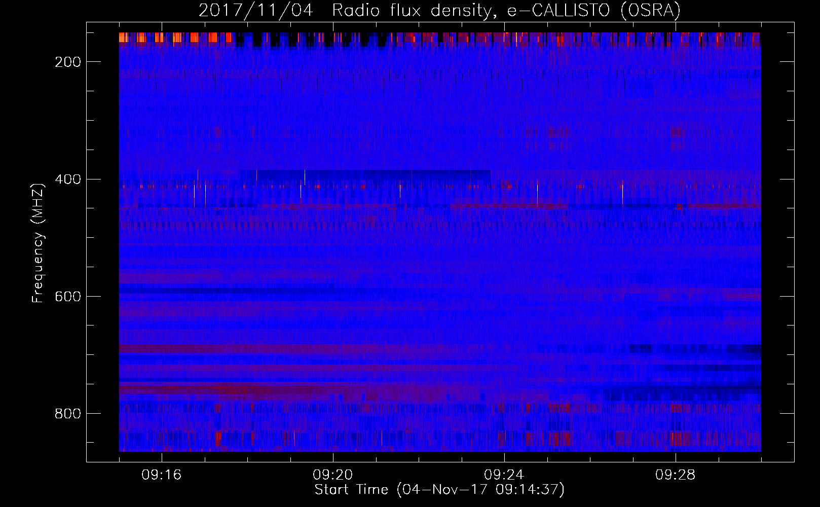Image resolution: width=820 pixels, height=507 pixels.
Task: Click the 09:24 time tick label
Action: pyautogui.click(x=504, y=475)
